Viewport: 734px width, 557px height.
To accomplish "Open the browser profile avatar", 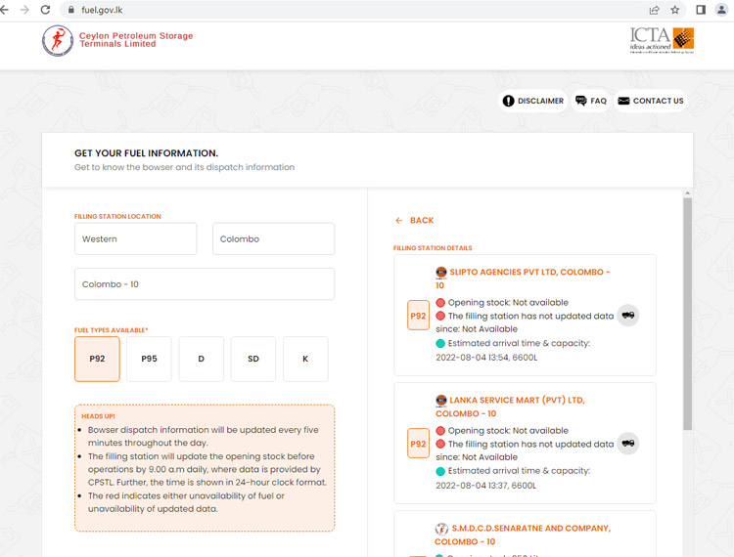I will tap(721, 10).
